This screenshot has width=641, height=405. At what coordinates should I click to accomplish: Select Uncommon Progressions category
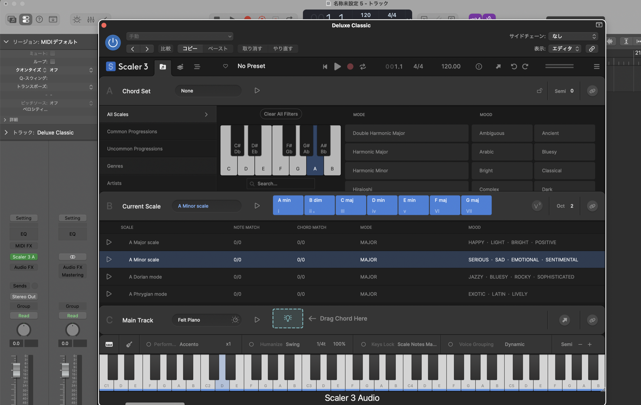point(158,149)
